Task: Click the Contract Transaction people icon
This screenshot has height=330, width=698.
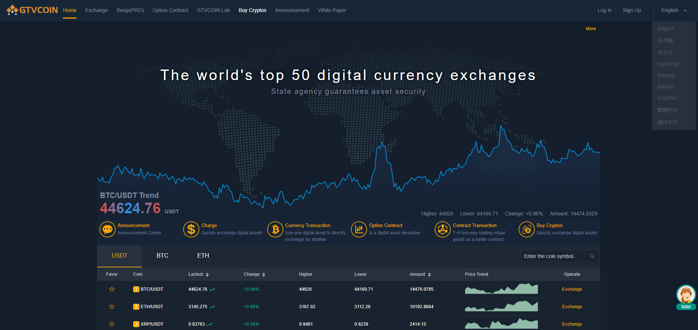Action: coord(443,229)
